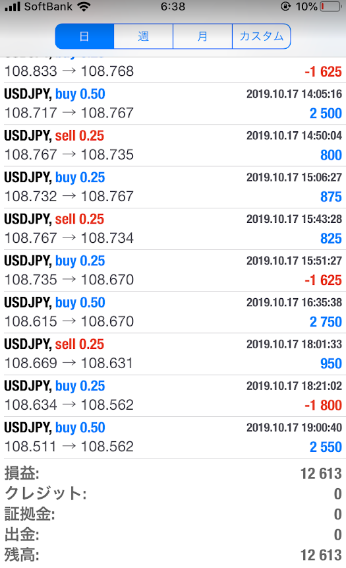Image resolution: width=346 pixels, height=568 pixels.
Task: Open the buy 0.50 trade at 19:00:40
Action: (173, 437)
